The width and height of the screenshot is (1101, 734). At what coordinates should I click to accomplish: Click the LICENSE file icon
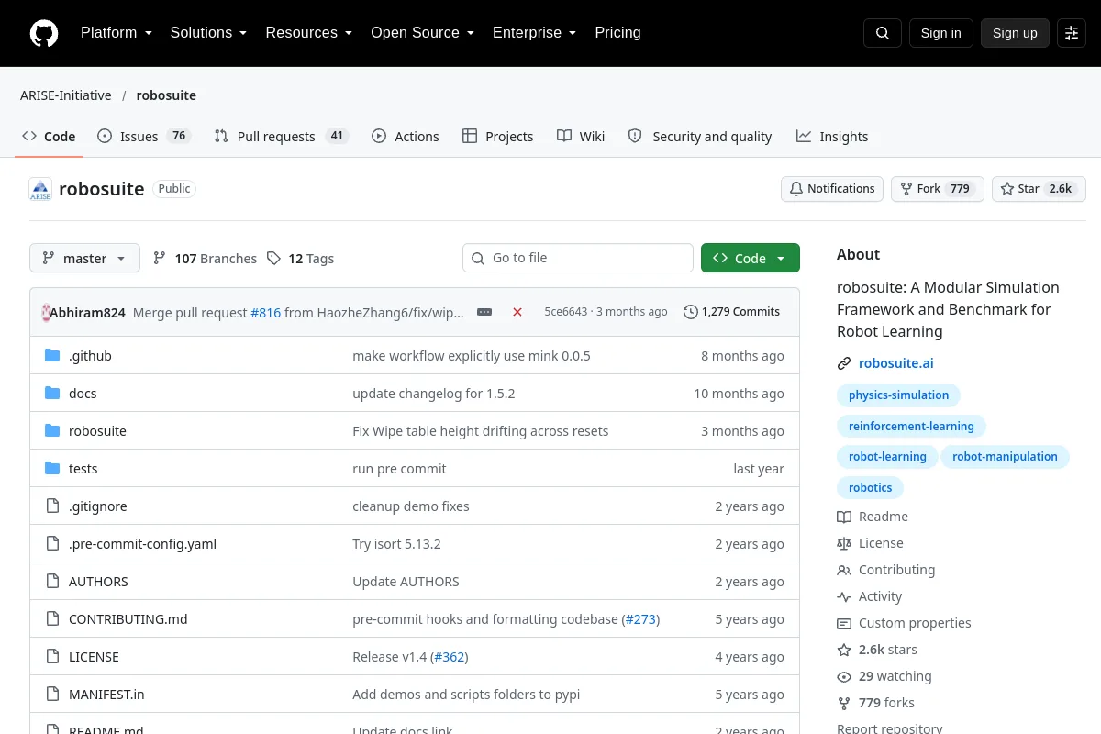pos(52,657)
